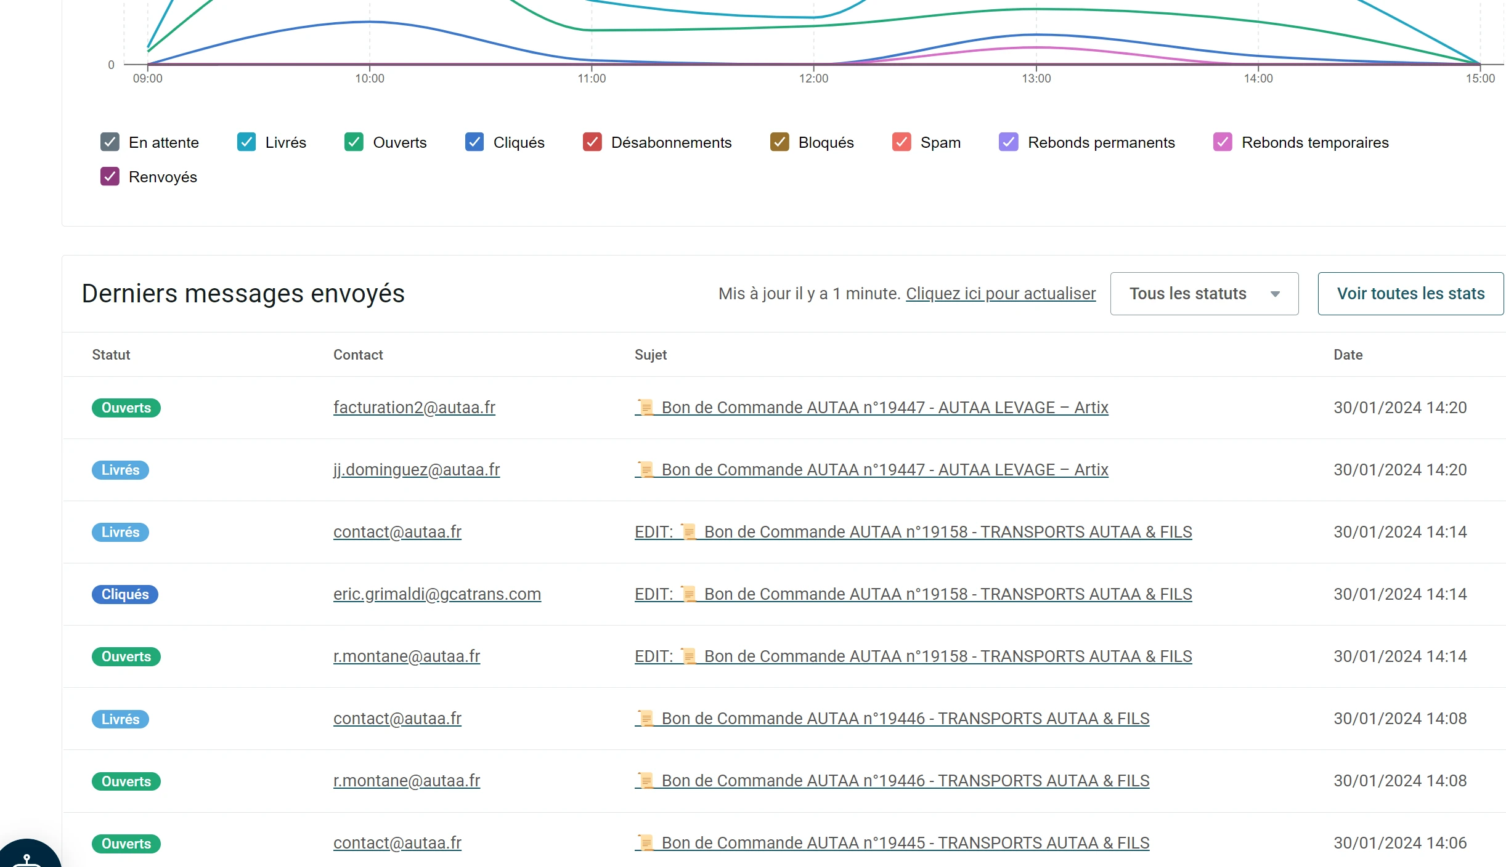Click Voir toutes les stats

click(x=1410, y=294)
